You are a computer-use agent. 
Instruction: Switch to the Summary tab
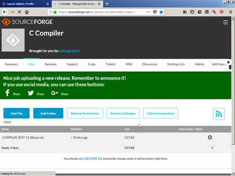tap(11, 64)
